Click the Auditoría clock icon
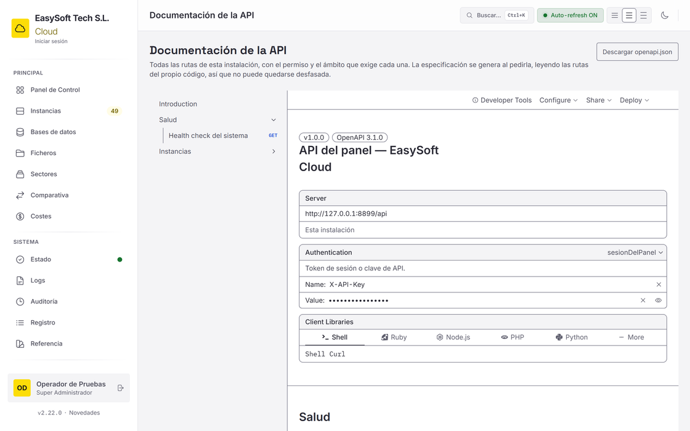 point(20,302)
